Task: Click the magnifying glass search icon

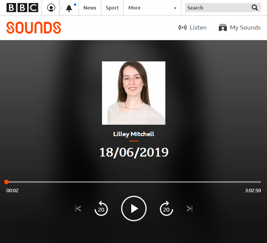Action: [255, 8]
